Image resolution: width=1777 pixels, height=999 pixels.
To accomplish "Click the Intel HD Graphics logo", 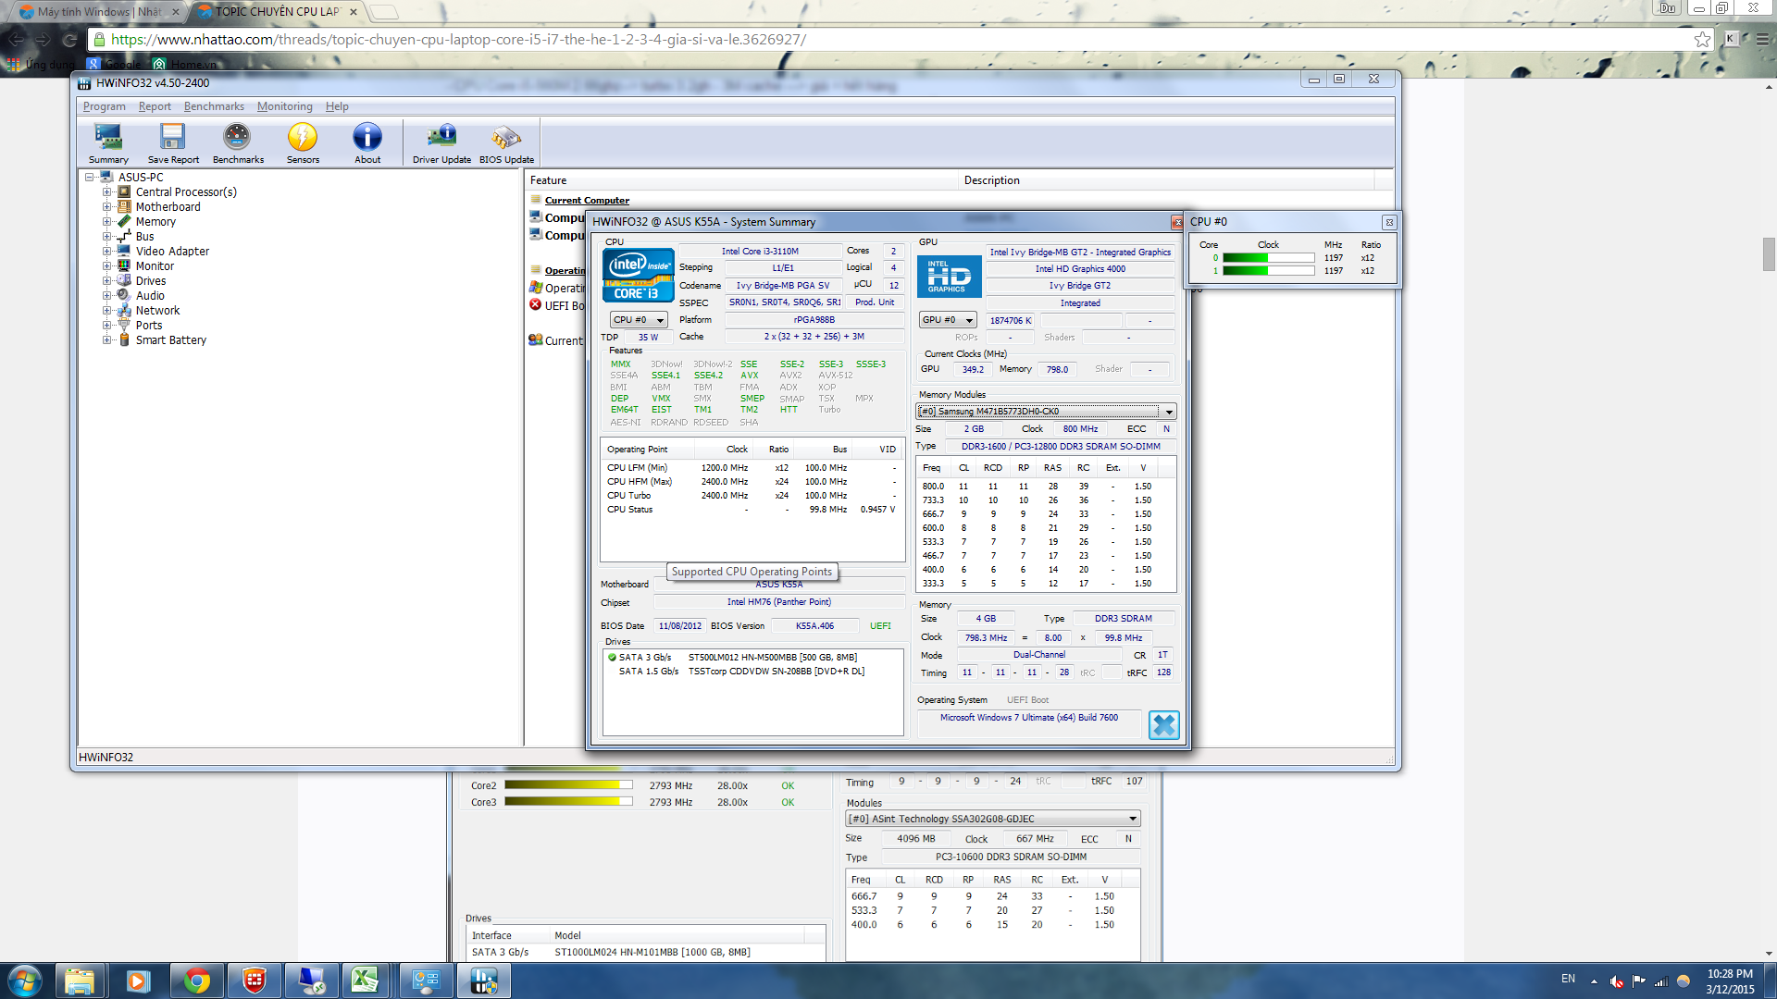I will coord(949,276).
